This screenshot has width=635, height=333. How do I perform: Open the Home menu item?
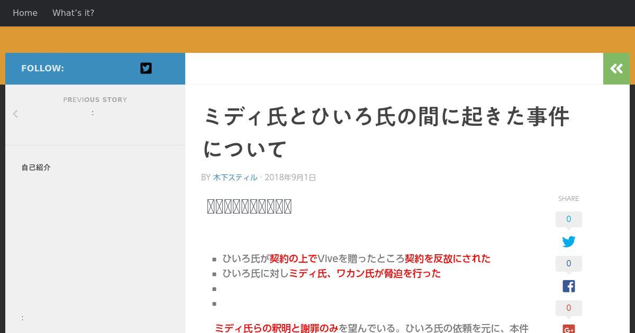point(25,13)
